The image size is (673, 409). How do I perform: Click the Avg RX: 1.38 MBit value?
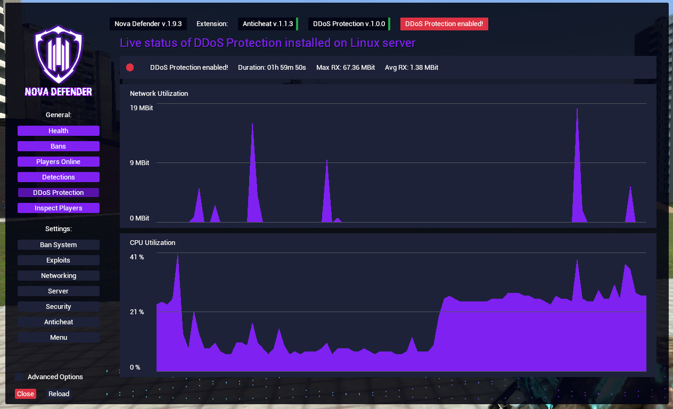tap(412, 68)
